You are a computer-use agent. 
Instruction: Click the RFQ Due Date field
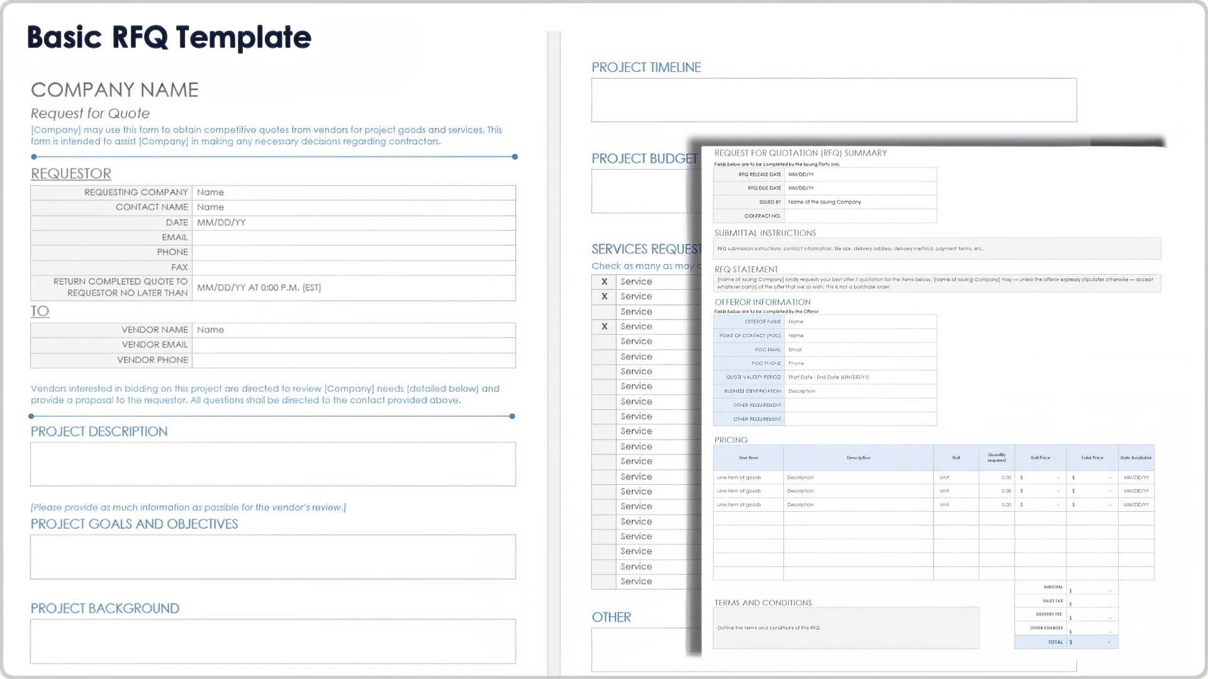click(861, 188)
